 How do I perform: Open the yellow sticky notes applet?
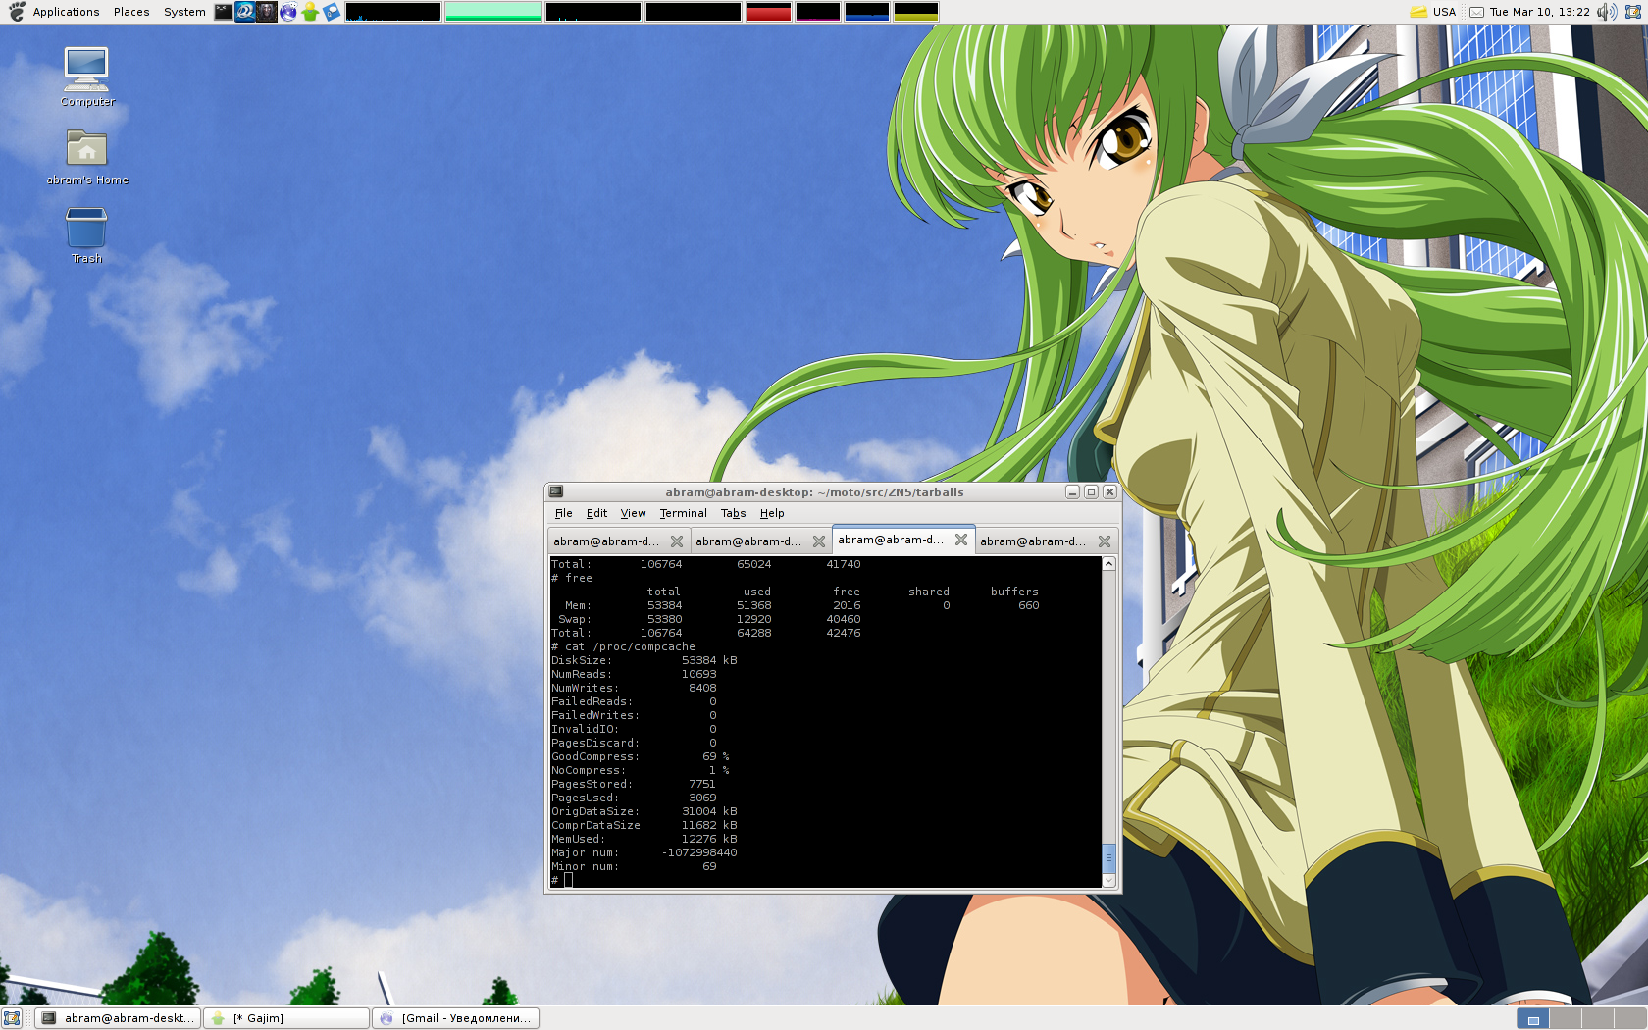tap(1418, 12)
